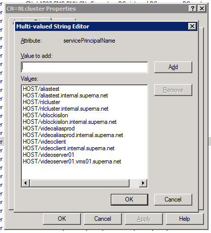211x233 pixels.
Task: Select HOST/vblockisilon.internal.supema.net entry
Action: (70, 122)
